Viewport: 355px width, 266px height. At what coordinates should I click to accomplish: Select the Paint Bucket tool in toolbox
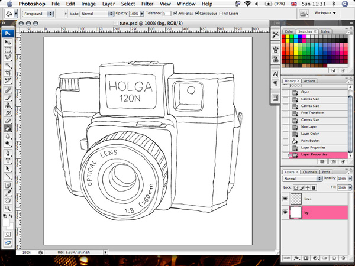click(x=8, y=128)
